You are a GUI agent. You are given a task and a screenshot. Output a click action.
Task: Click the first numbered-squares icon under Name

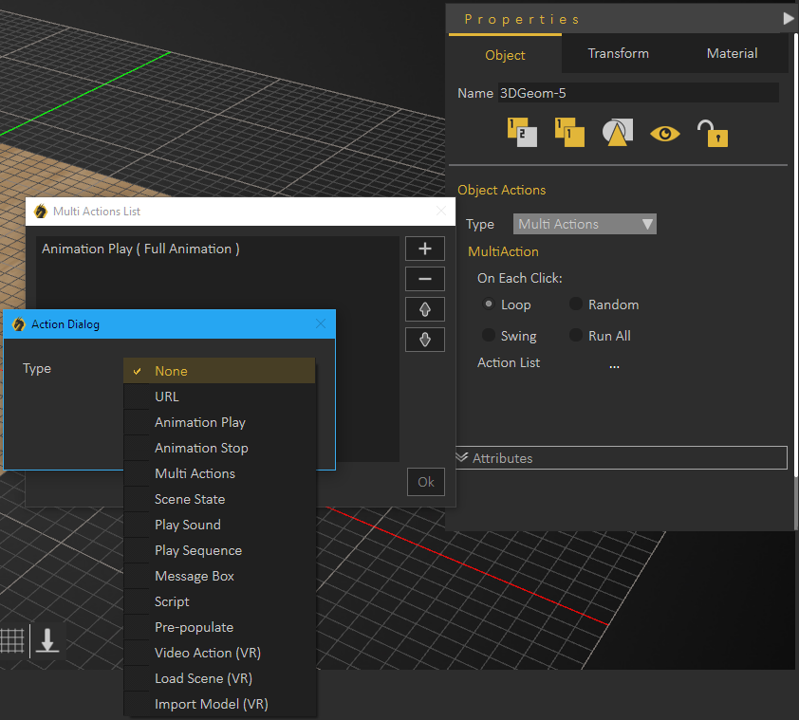pyautogui.click(x=522, y=133)
